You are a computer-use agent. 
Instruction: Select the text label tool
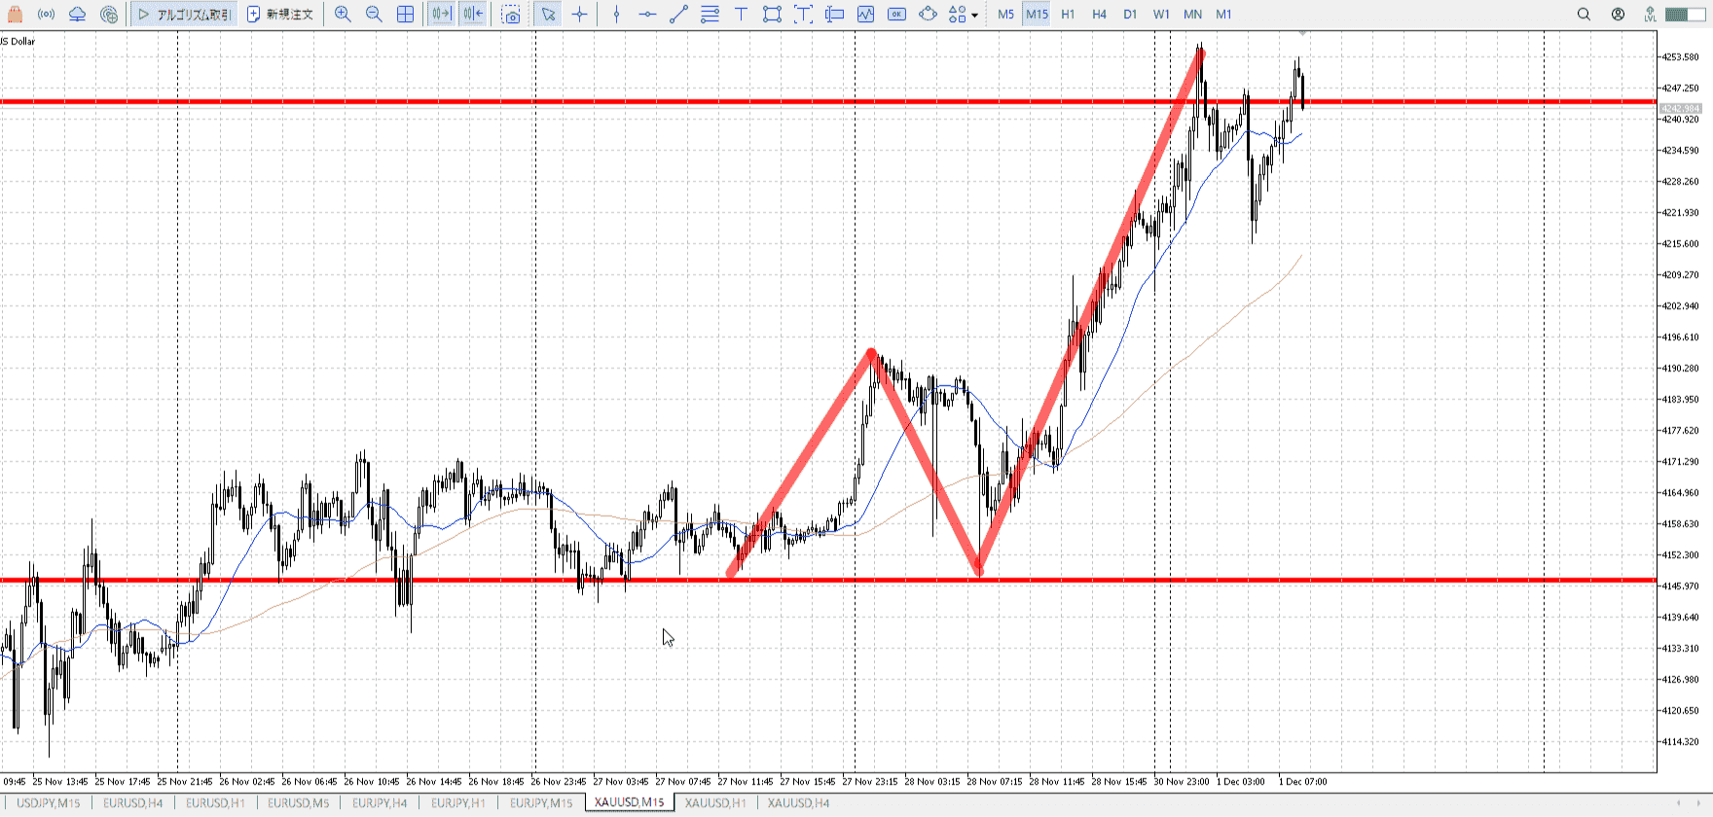[741, 15]
